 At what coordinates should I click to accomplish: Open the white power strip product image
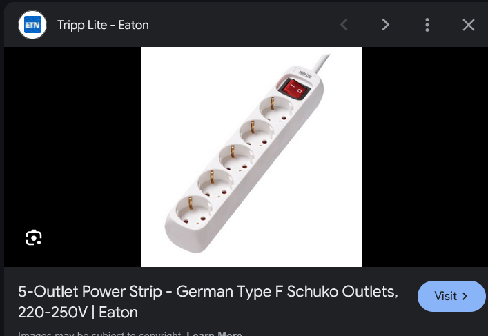click(251, 157)
